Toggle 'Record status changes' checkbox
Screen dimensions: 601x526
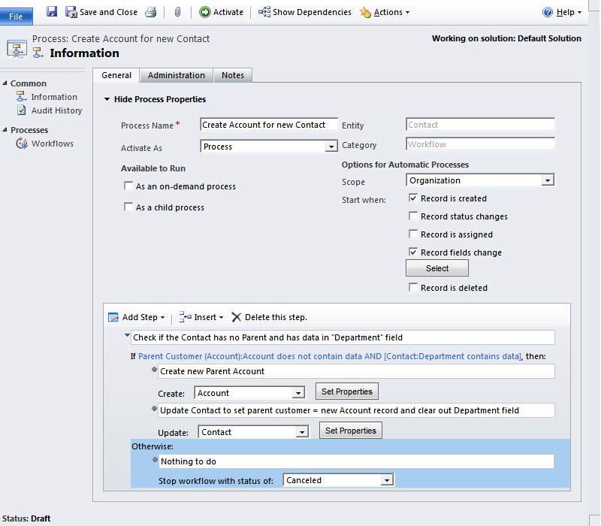click(x=413, y=216)
